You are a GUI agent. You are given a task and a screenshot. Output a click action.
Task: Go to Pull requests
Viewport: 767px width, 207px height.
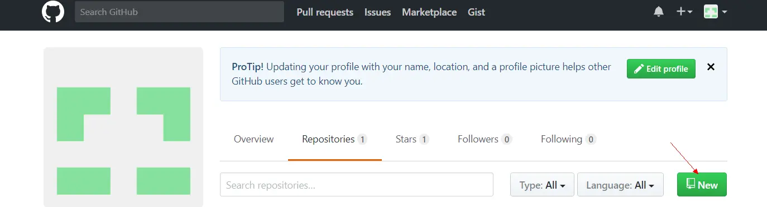pos(325,12)
